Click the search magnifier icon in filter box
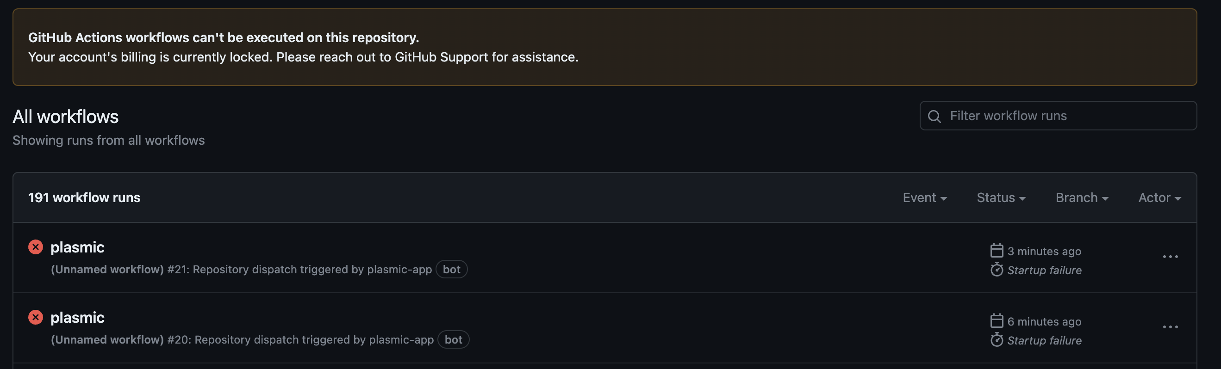 934,116
